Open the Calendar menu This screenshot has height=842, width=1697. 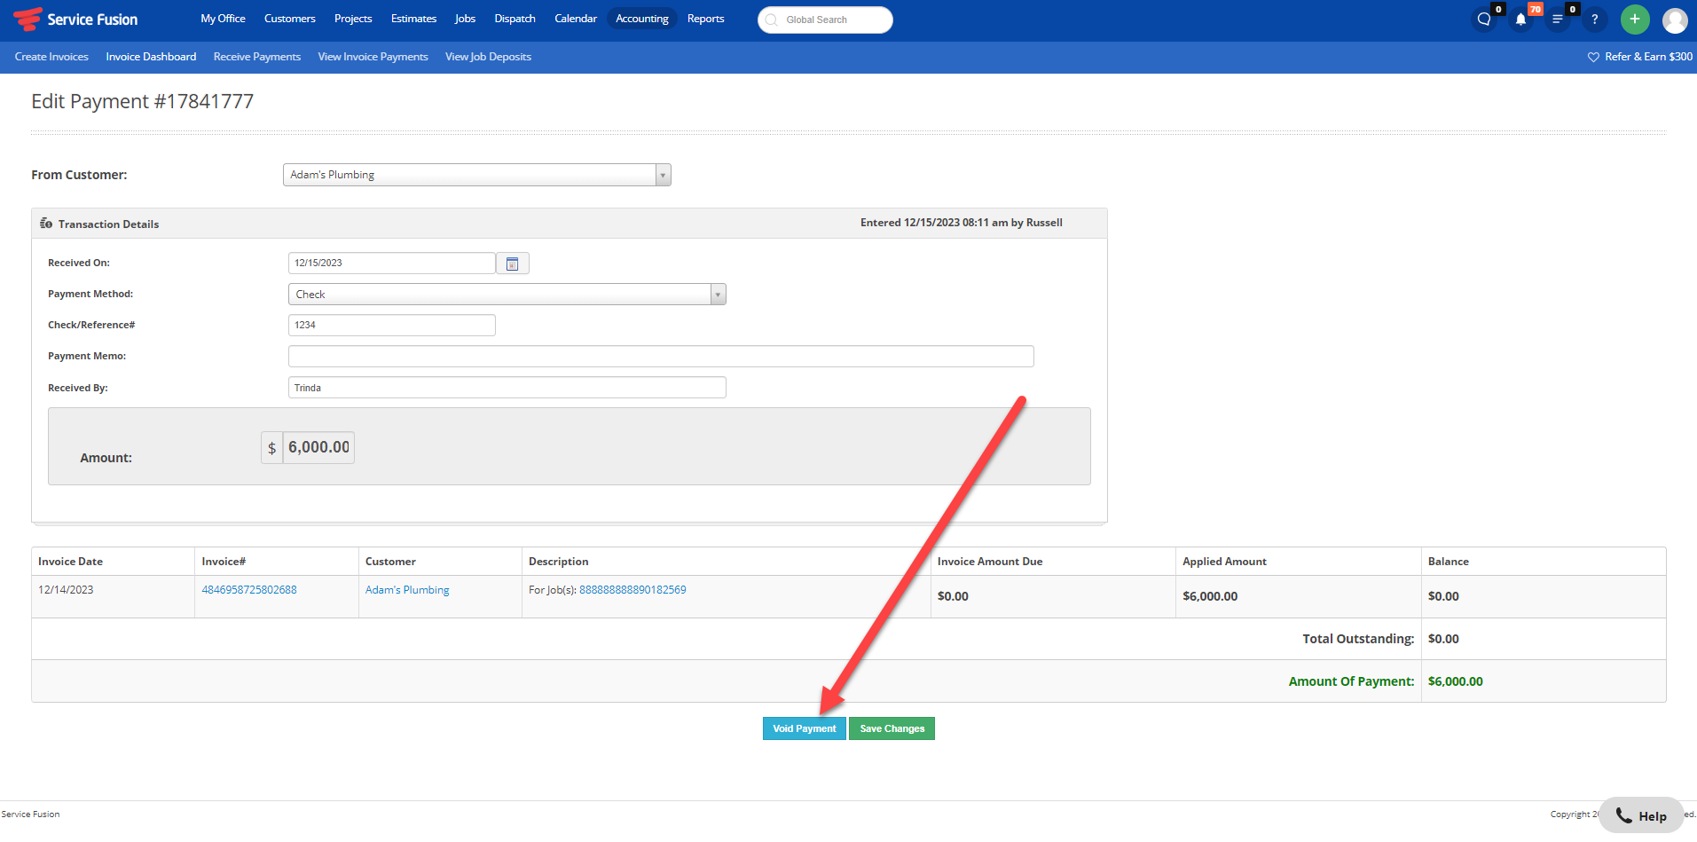(576, 19)
